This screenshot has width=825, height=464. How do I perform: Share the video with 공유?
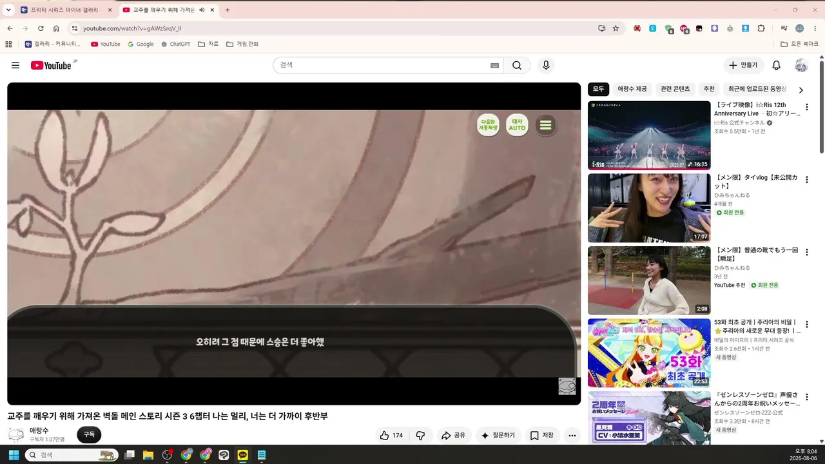[453, 436]
